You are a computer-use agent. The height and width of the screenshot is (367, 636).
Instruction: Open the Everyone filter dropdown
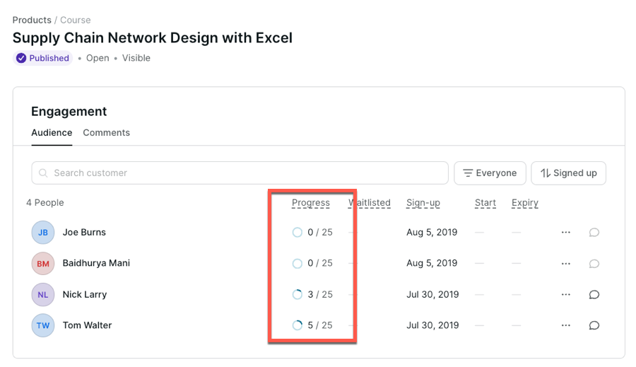click(x=490, y=173)
